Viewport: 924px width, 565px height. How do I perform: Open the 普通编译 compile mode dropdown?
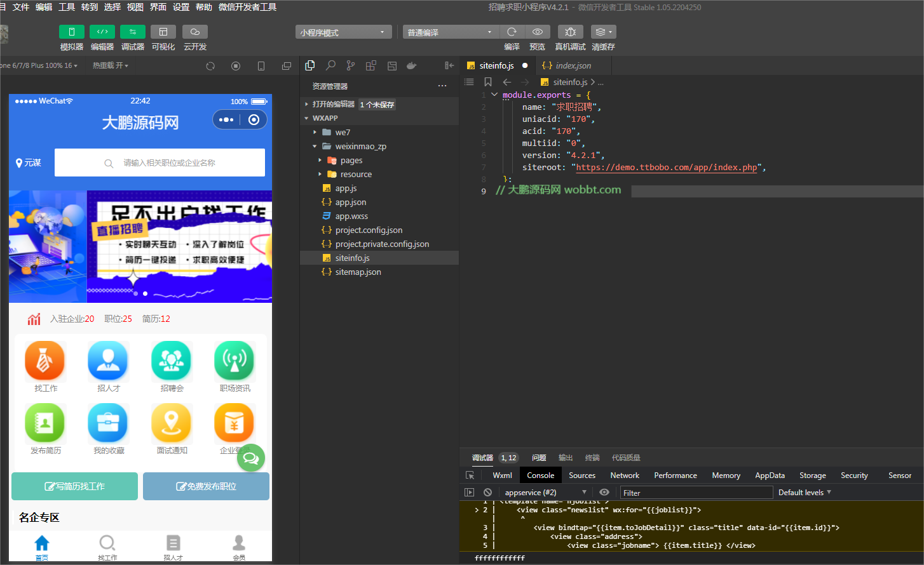pos(451,32)
